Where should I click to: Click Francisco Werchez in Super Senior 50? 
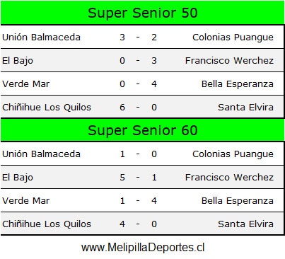point(229,60)
